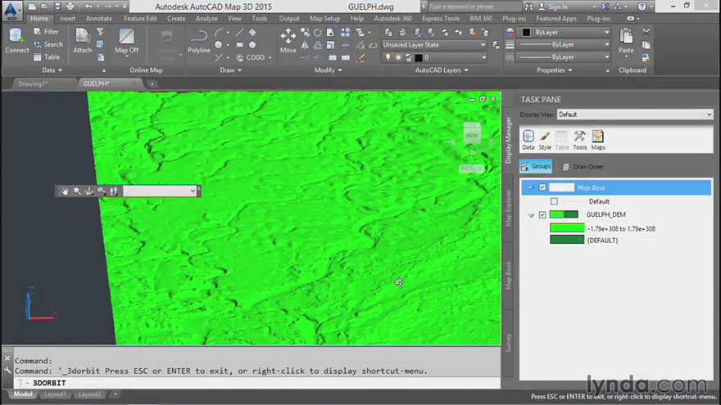Open the Analyze ribbon tab
721x405 pixels.
pos(206,18)
